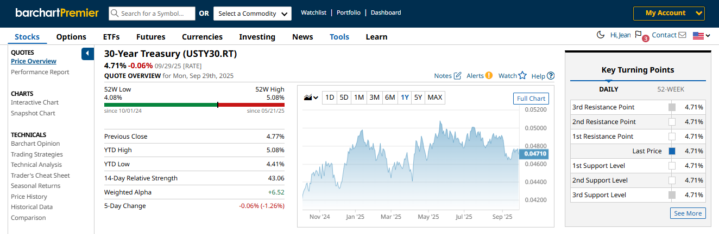The height and width of the screenshot is (234, 719).
Task: Click the Barchart Premier logo
Action: click(57, 12)
